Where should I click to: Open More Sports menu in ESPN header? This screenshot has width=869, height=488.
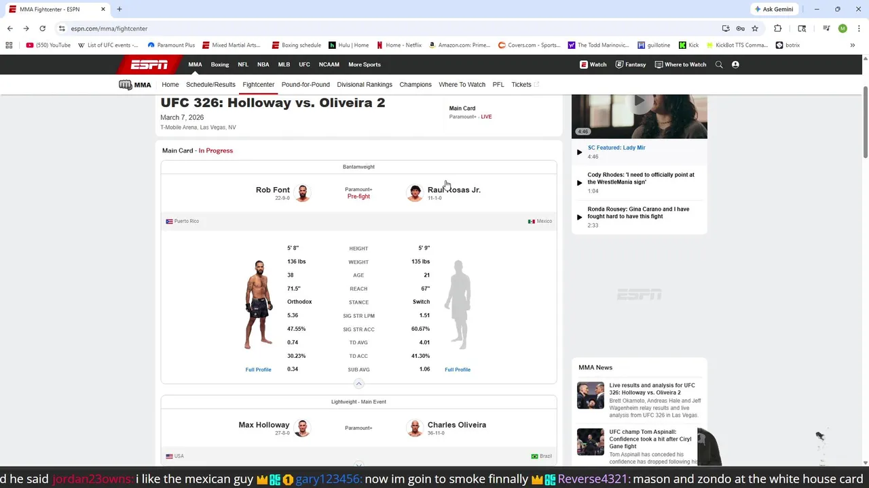tap(365, 64)
